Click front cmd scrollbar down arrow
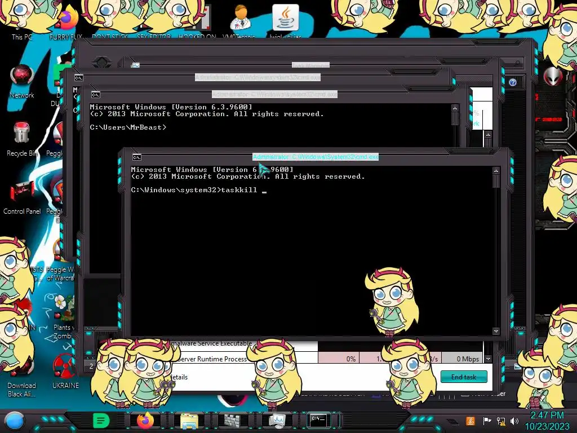 (x=496, y=332)
